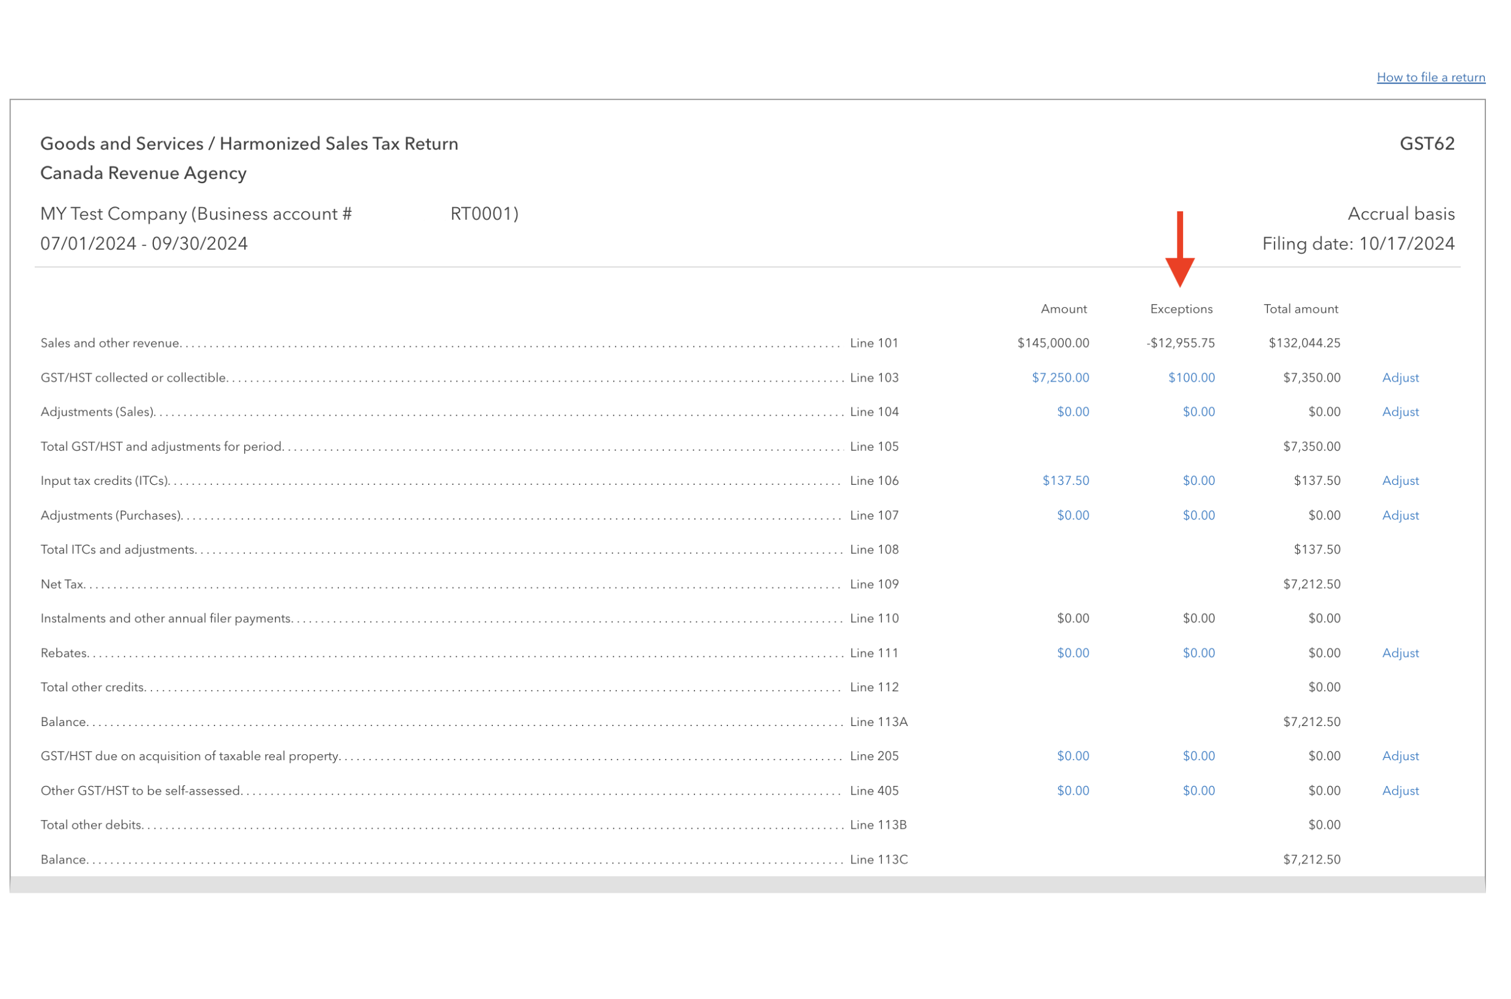Open the $137.50 amount on Line 106
Viewport: 1511px width, 999px height.
[1066, 481]
